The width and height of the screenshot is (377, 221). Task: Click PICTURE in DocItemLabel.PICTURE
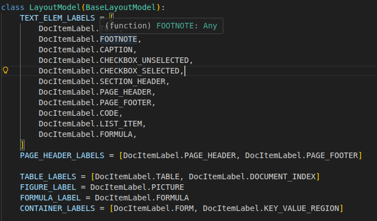click(168, 188)
